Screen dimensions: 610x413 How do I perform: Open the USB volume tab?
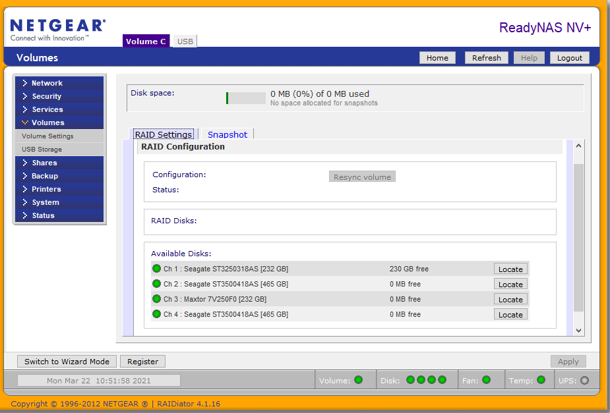pos(185,41)
